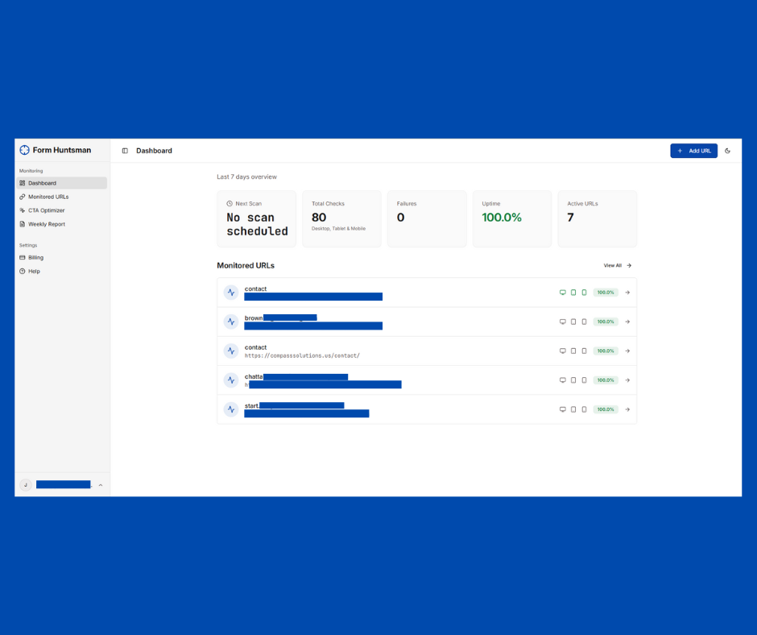The height and width of the screenshot is (635, 757).
Task: Click the desktop monitor icon on the brown row
Action: pos(562,322)
